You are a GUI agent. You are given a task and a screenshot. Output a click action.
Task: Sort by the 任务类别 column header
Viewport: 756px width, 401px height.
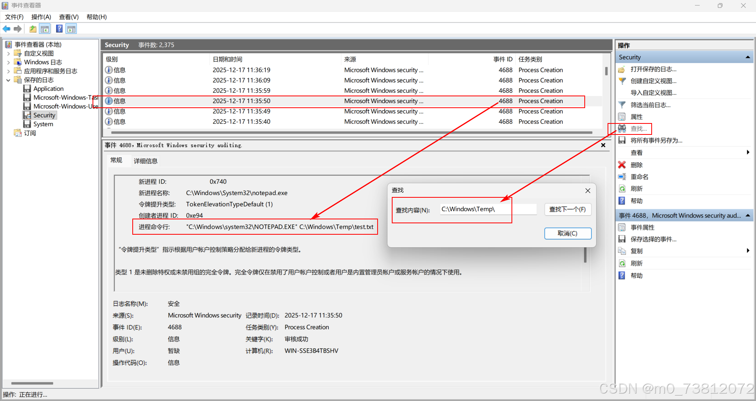(559, 59)
